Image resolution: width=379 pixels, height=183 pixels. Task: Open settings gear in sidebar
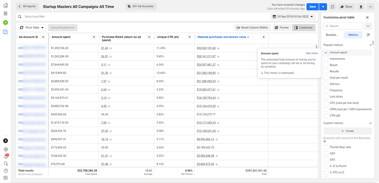[6, 150]
